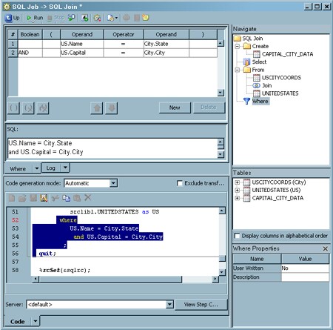
Task: Open the Log tab dropdown arrow
Action: click(x=65, y=168)
